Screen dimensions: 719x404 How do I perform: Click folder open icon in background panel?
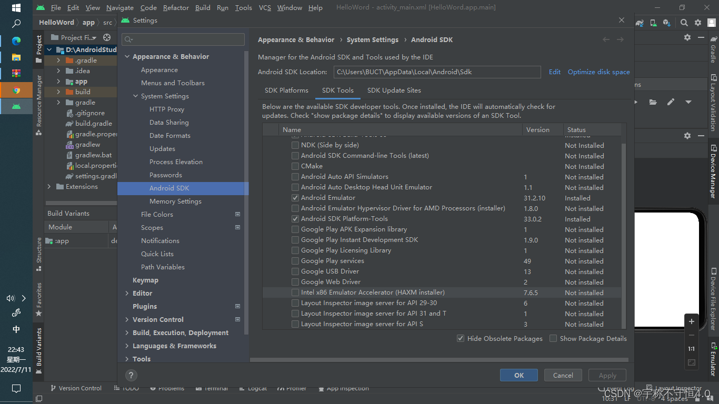coord(653,102)
